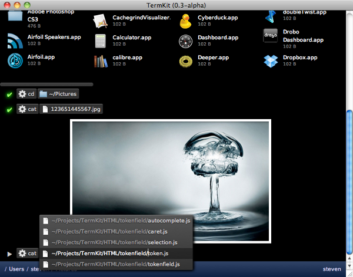Click the cd command token
Screen dimensions: 353x277
(x=26, y=94)
